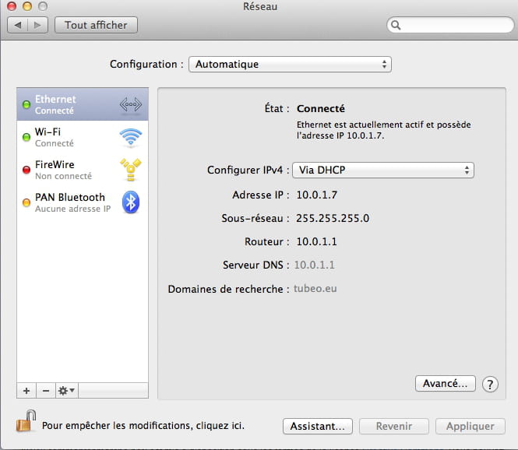Screen dimensions: 518x450
Task: Select PAN Bluetooth service in the list
Action: pos(83,202)
